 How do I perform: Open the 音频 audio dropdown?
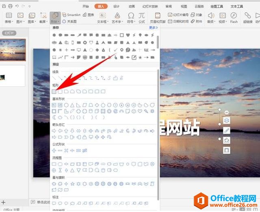click(211, 18)
